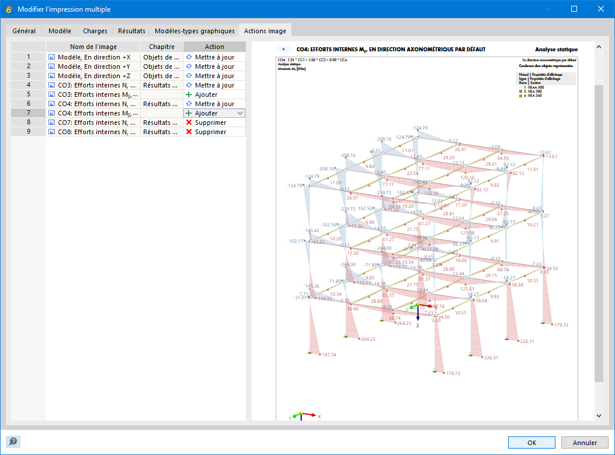Click the preview scrollbar up arrow
This screenshot has height=455, width=615.
tap(599, 47)
